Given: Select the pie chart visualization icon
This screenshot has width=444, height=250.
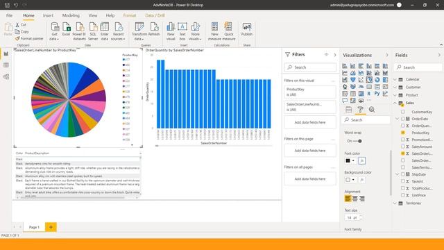Looking at the screenshot, I should pos(369,80).
